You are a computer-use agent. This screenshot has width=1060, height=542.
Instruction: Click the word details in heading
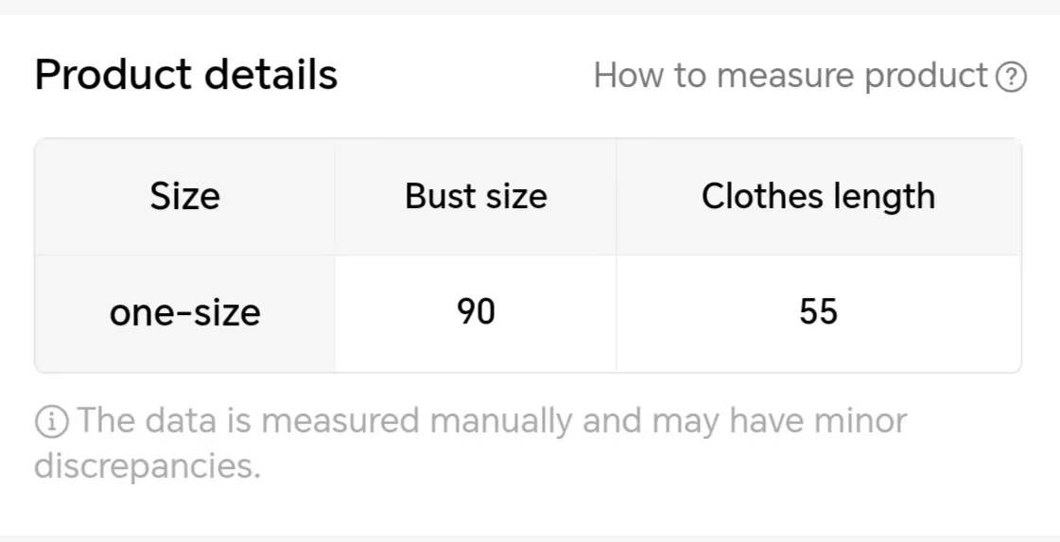270,74
